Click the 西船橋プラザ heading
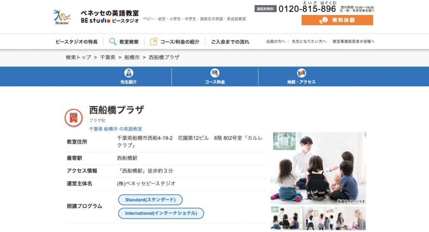The width and height of the screenshot is (429, 232). (116, 110)
